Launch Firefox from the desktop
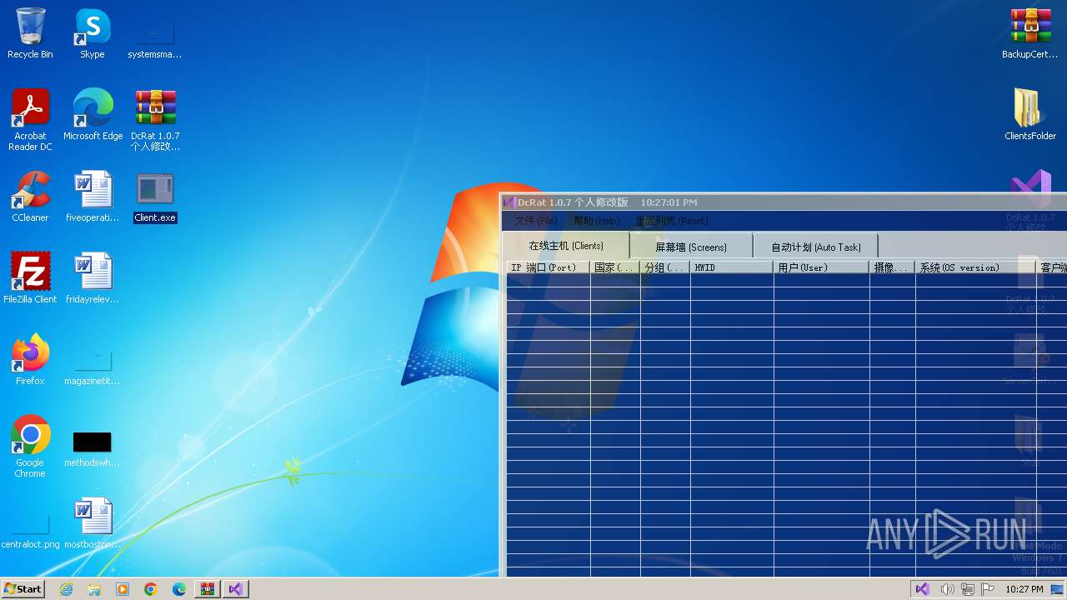Viewport: 1067px width, 600px height. tap(30, 359)
